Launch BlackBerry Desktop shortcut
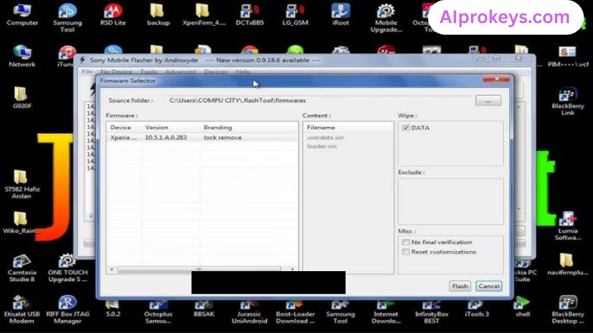 (x=568, y=310)
